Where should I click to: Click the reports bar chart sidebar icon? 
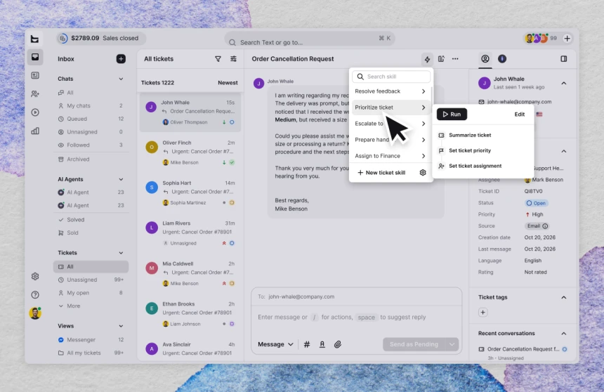tap(35, 131)
